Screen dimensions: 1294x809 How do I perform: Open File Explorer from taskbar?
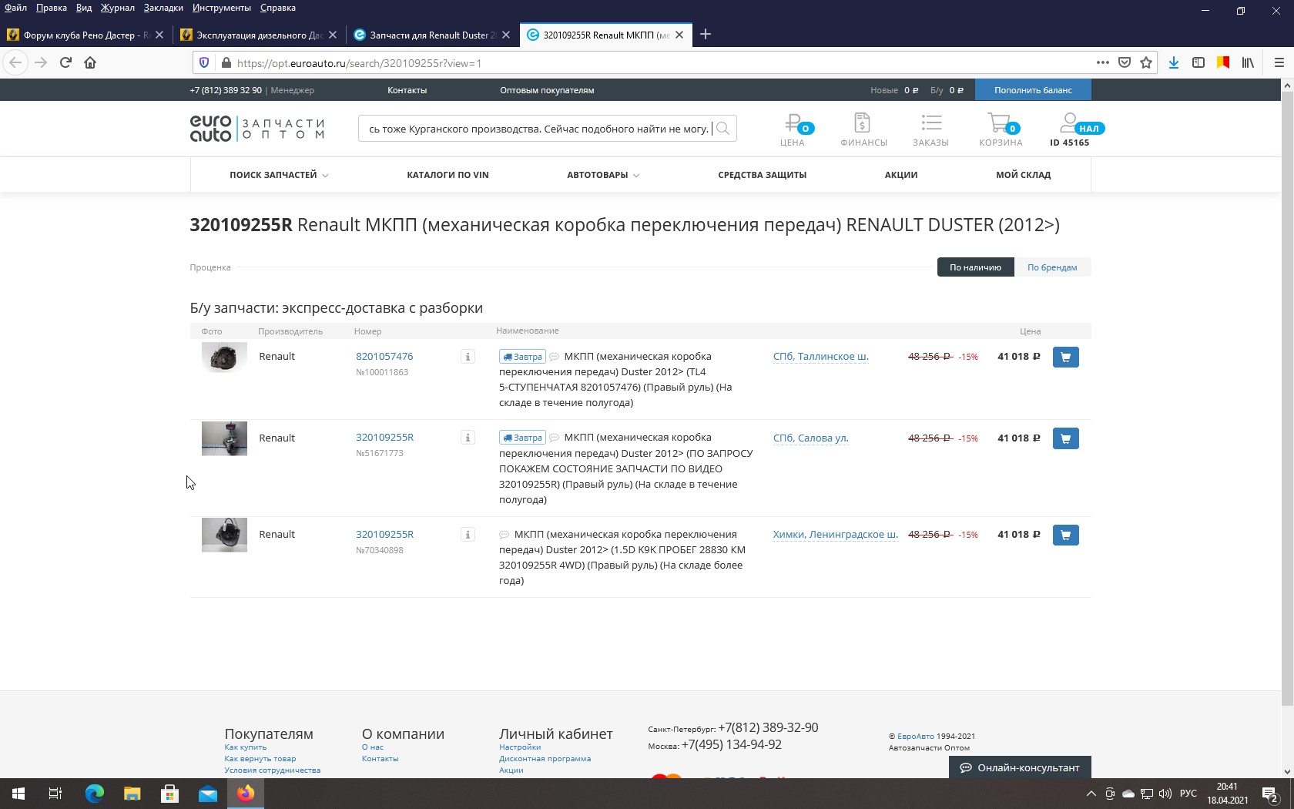tap(132, 793)
